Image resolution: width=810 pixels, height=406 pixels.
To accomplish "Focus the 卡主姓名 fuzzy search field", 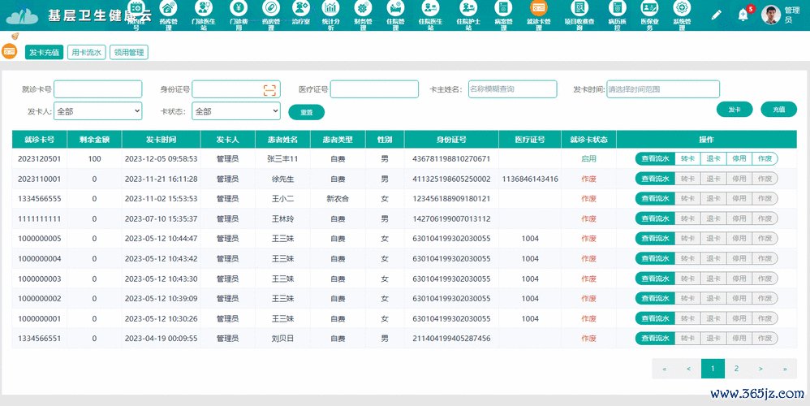I will pyautogui.click(x=512, y=89).
